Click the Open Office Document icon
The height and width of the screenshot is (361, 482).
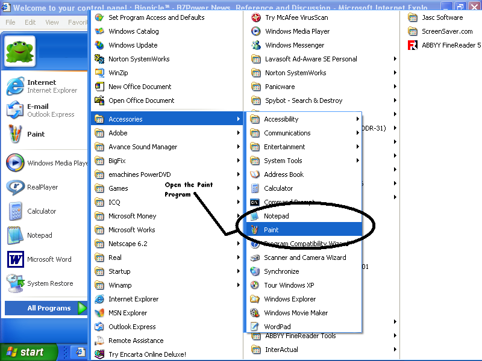[x=99, y=100]
